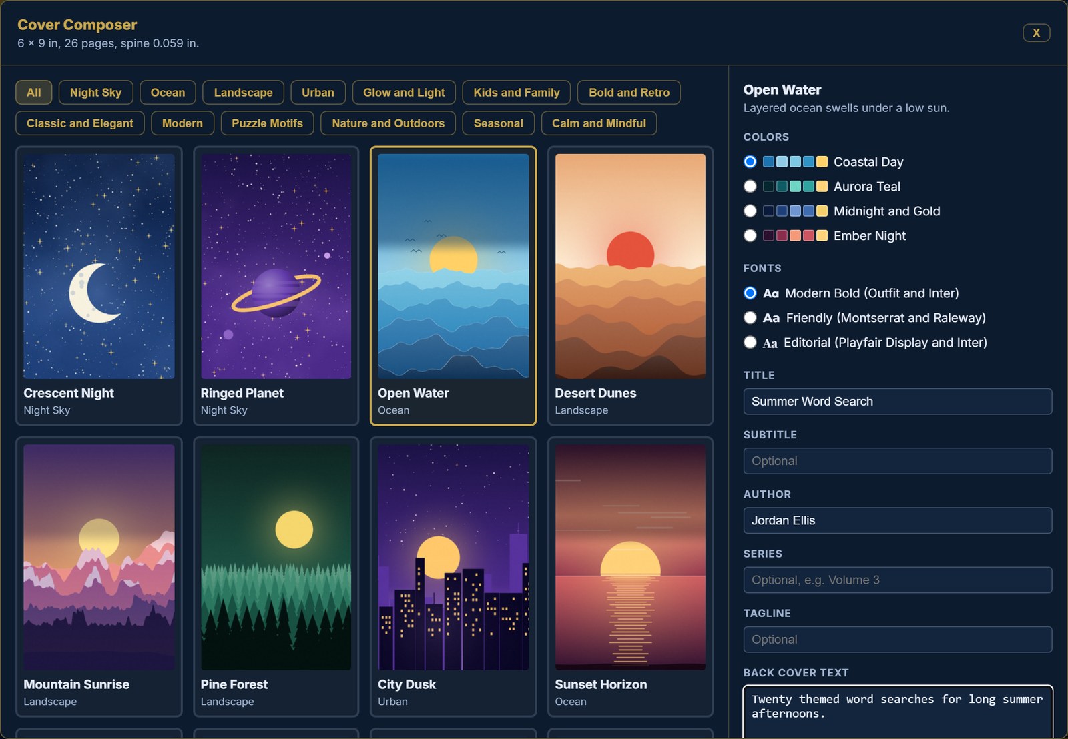Pick the City Dusk cover thumbnail

point(453,577)
